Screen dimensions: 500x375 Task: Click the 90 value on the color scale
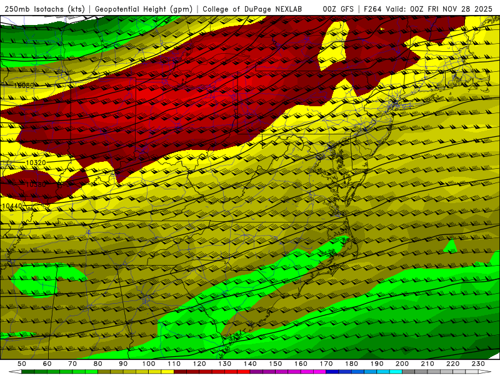(123, 364)
